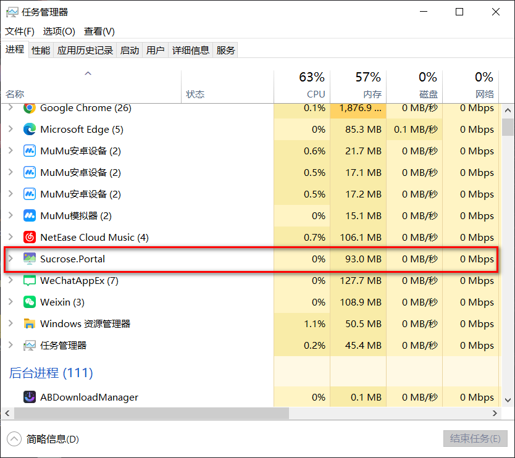The width and height of the screenshot is (515, 458).
Task: Switch to the 服务 tab
Action: [225, 50]
